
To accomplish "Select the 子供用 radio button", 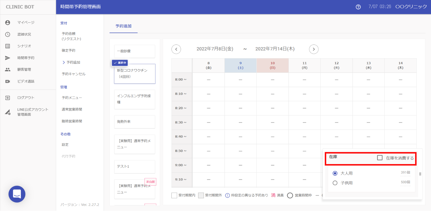I will coord(335,183).
